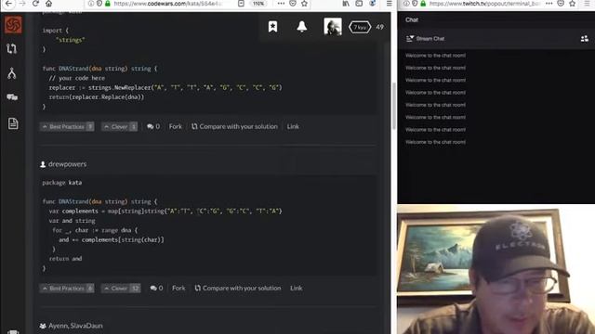Open page actions three-dot menu in Twitch window
595x334 pixels.
(549, 4)
